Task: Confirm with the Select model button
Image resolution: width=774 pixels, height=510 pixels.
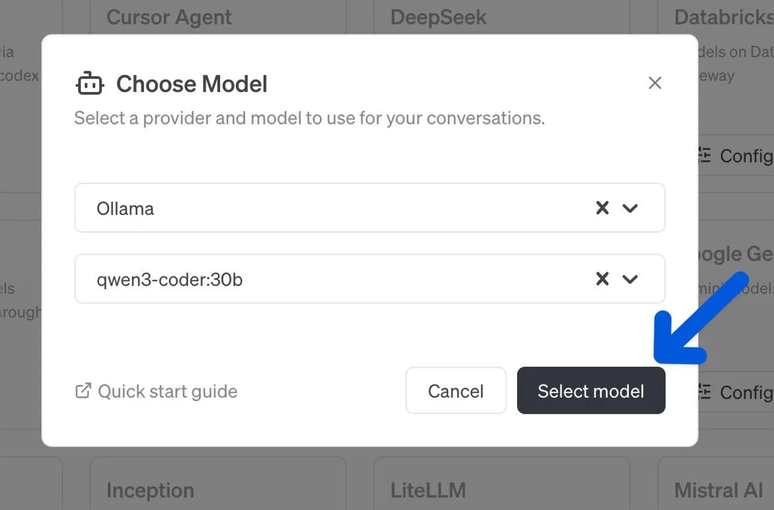Action: tap(591, 391)
